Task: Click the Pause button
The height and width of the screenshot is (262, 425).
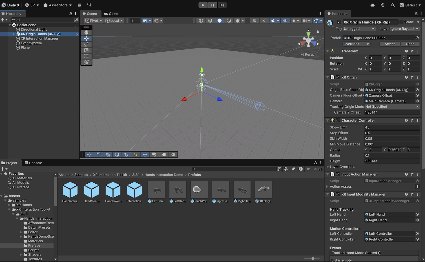Action: (x=213, y=5)
